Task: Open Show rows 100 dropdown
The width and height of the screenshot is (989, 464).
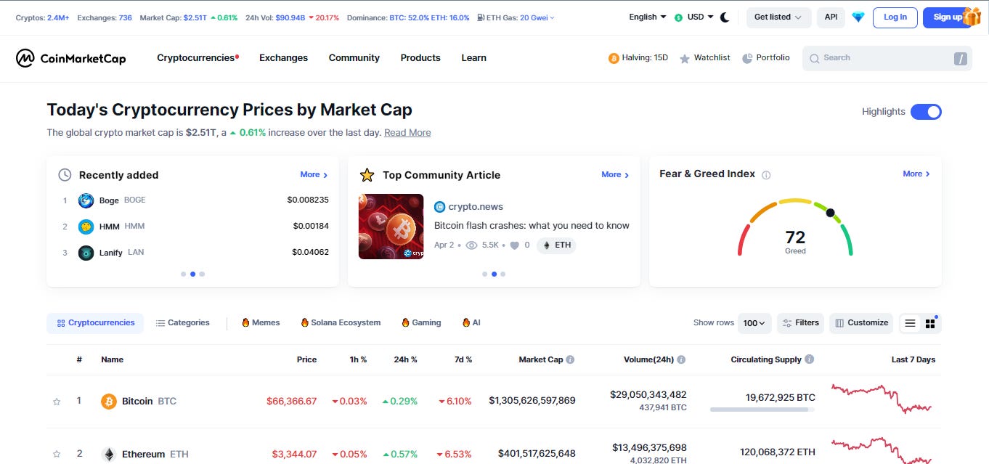Action: click(x=755, y=323)
